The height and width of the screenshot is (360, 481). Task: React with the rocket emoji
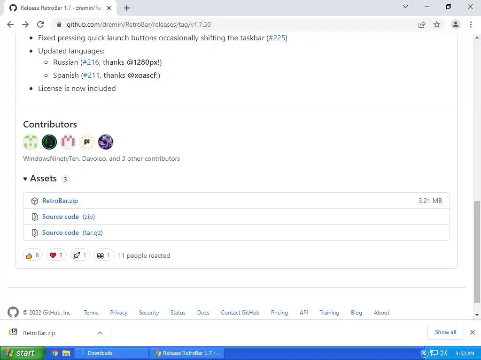pyautogui.click(x=80, y=255)
